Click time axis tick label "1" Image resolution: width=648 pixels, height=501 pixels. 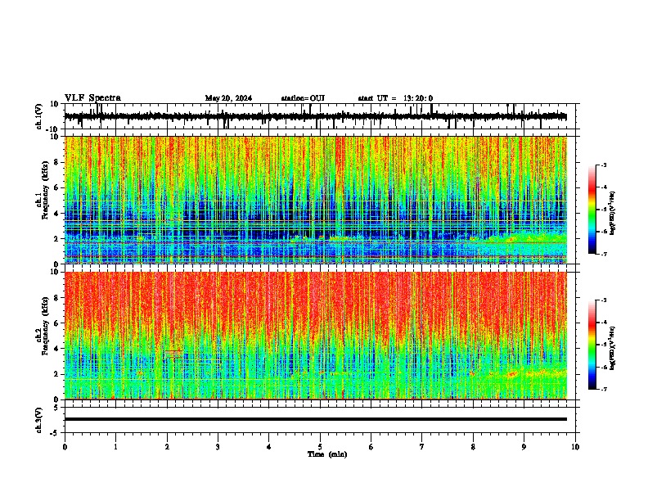pos(115,447)
